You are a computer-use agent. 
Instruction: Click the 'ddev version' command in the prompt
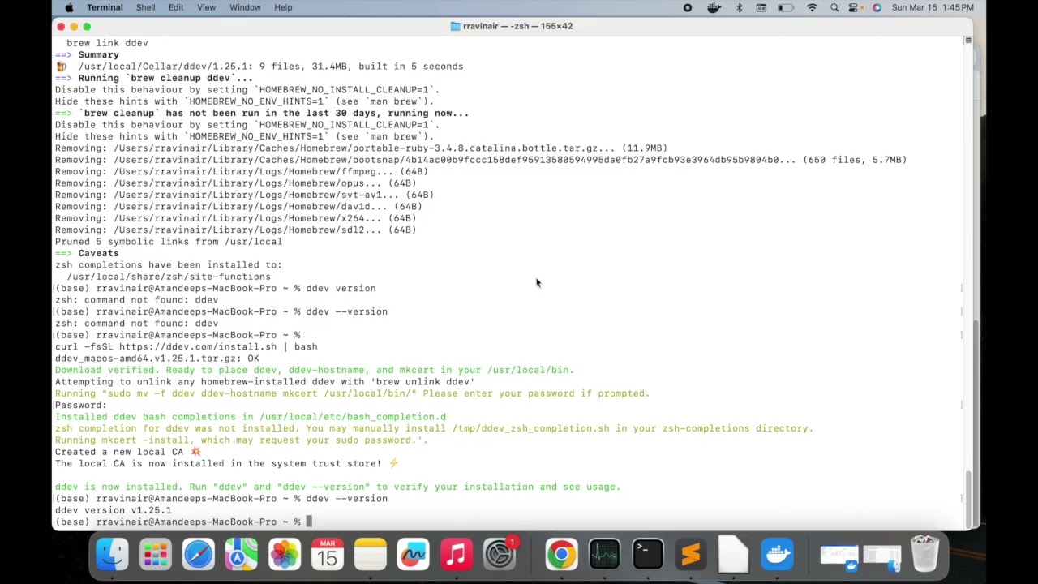pyautogui.click(x=341, y=288)
